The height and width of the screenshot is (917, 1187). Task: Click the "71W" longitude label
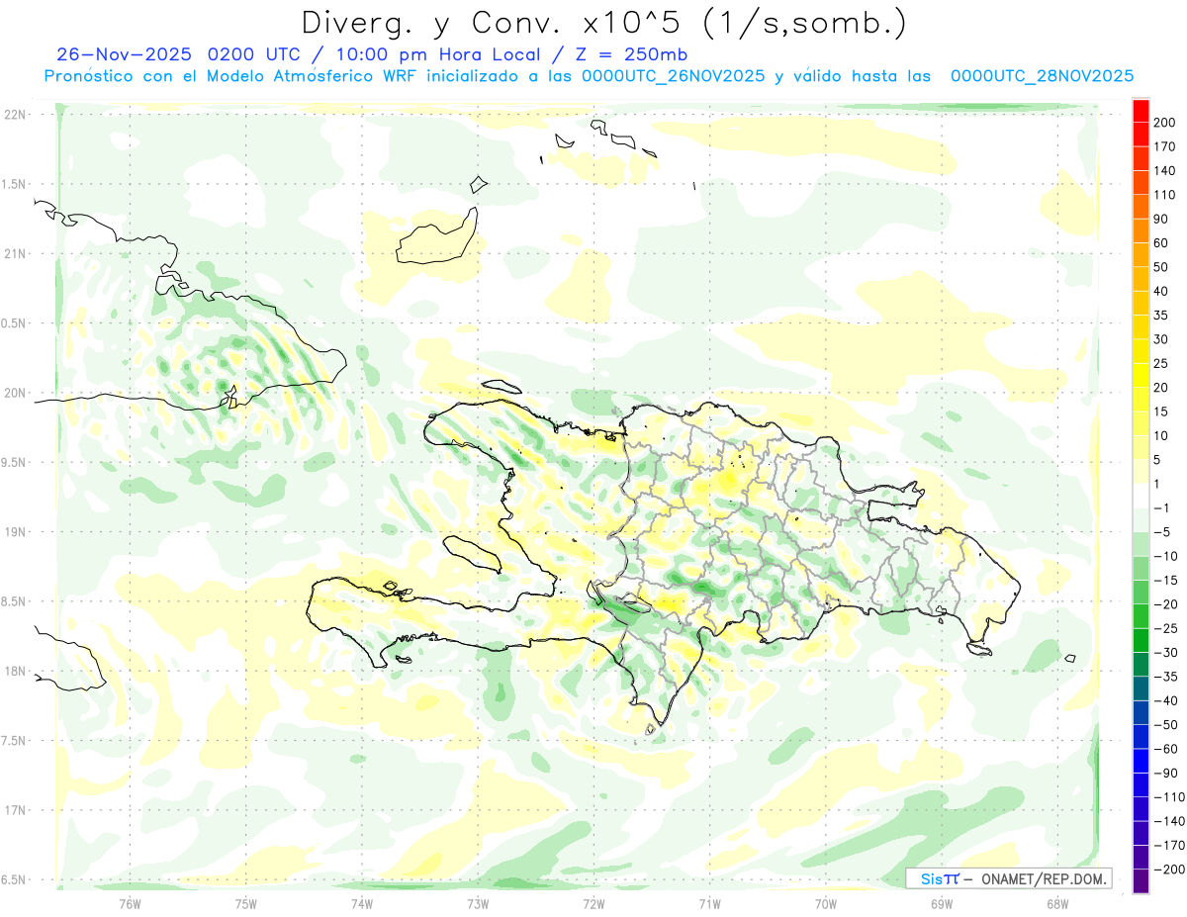coord(709,902)
